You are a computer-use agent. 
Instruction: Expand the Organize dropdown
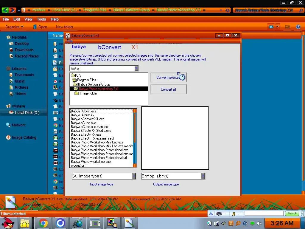[14, 27]
